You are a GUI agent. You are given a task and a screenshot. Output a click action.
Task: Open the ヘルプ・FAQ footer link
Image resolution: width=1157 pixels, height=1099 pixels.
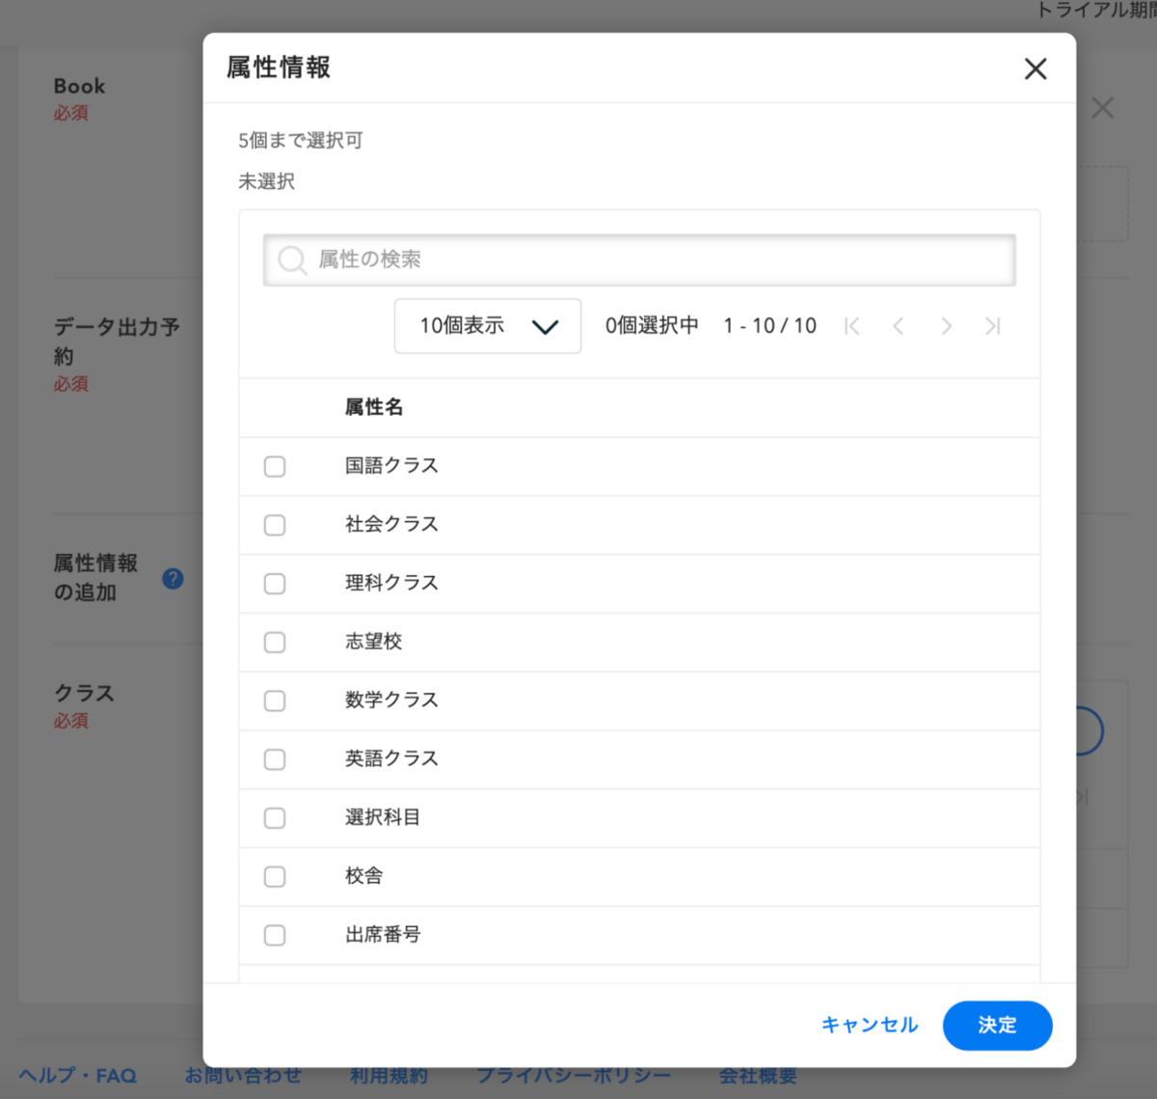[77, 1075]
